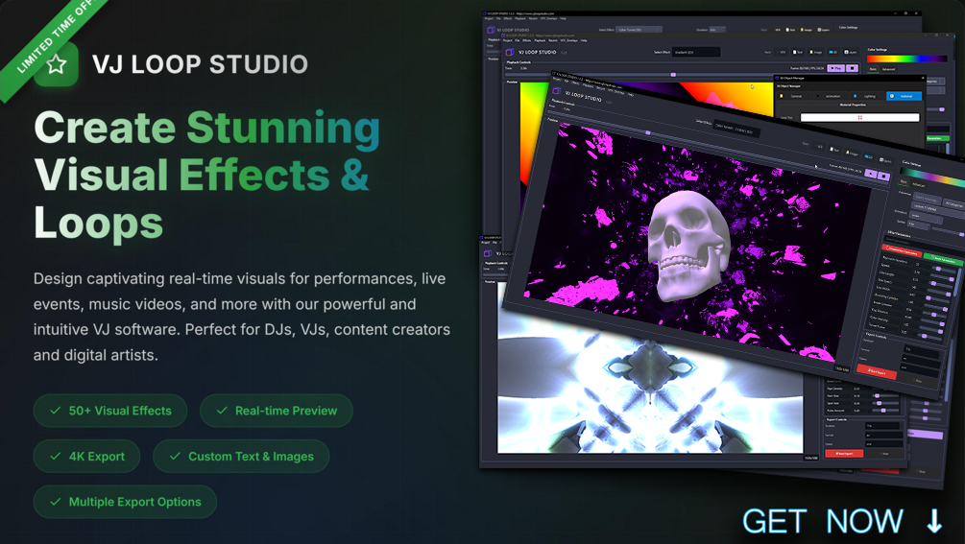Click rainbow gradient bar in Gradient window Color Settings

pos(907,59)
